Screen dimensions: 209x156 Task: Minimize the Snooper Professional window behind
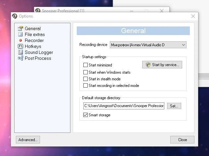coord(132,11)
